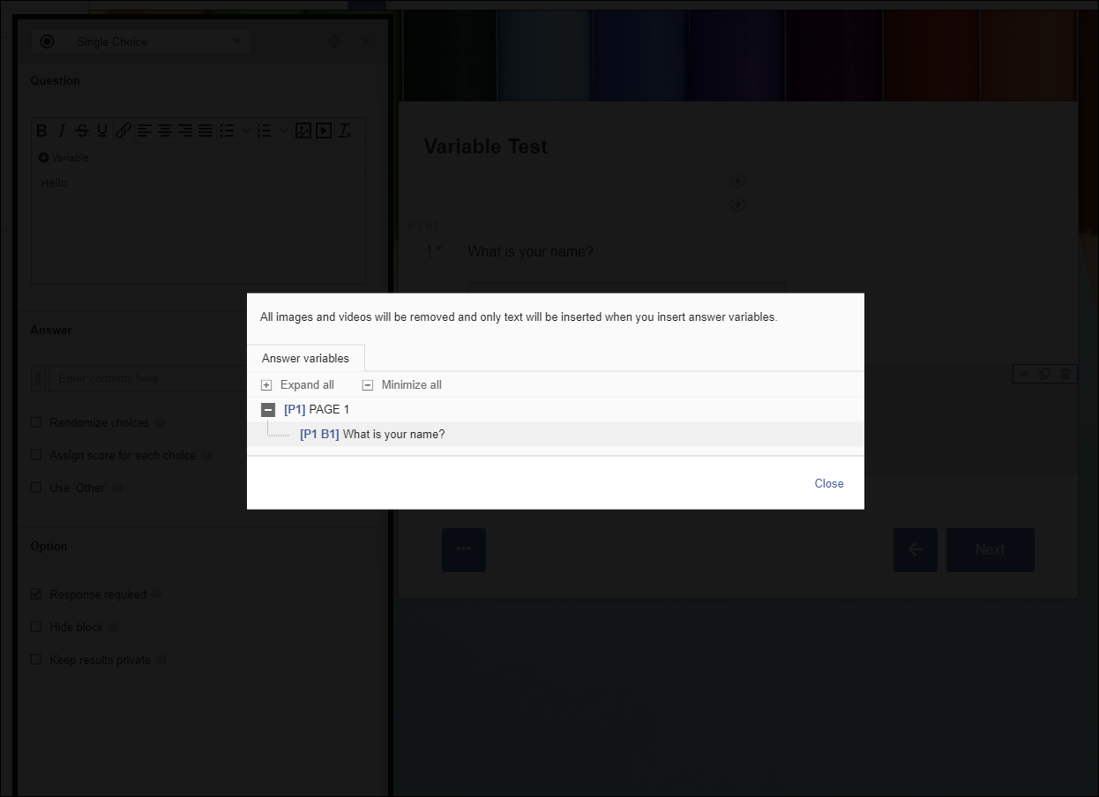Viewport: 1099px width, 797px height.
Task: Select [P1 B1] What is your name? variable
Action: click(x=372, y=434)
